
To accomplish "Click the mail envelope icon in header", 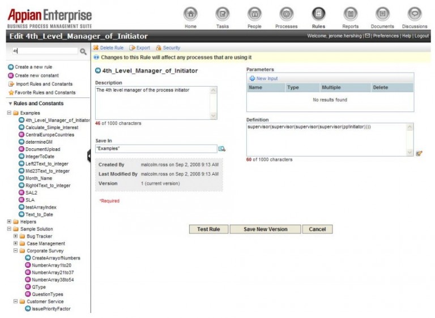I will (x=367, y=36).
